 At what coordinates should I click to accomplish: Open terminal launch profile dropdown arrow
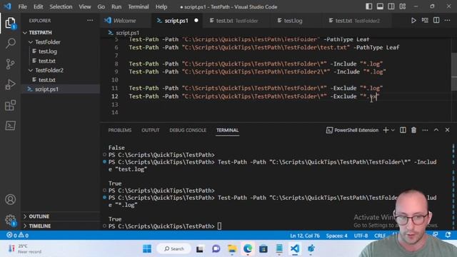(x=393, y=130)
